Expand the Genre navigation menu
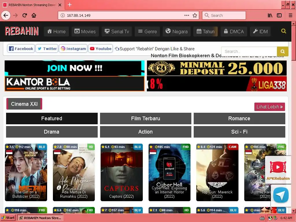296x222 pixels. [147, 31]
